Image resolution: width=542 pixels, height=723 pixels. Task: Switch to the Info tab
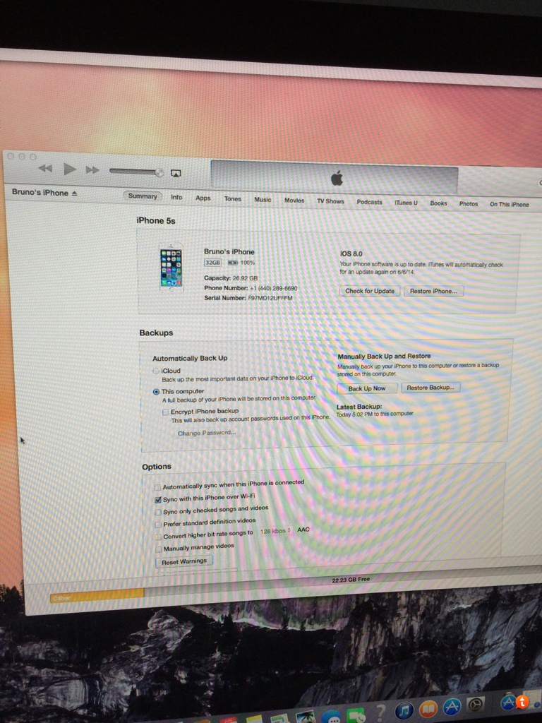tap(176, 197)
